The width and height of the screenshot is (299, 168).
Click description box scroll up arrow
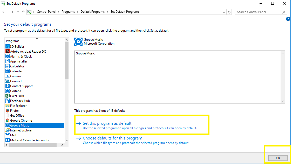282,53
